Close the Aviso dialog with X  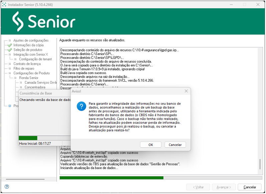[x=186, y=91]
